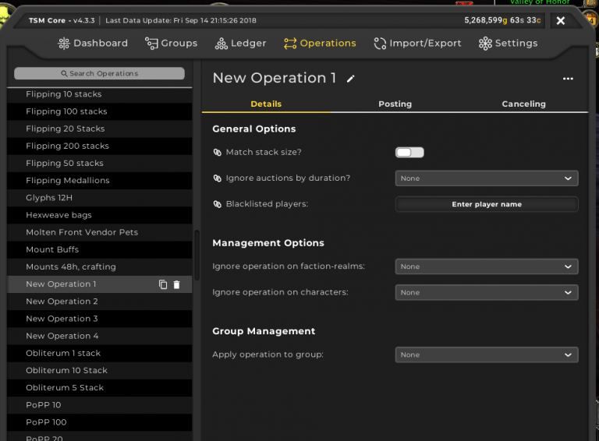Click link icon beside Match stack size

[x=218, y=153]
